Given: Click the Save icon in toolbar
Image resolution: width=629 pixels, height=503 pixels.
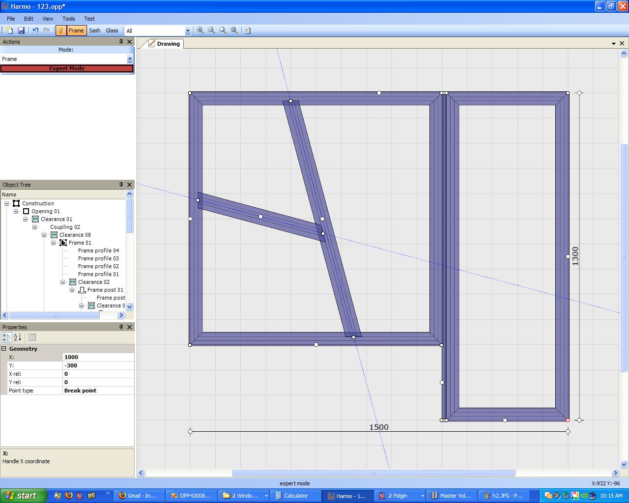Looking at the screenshot, I should click(21, 30).
